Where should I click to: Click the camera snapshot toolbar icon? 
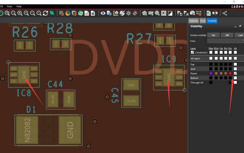click(x=192, y=13)
